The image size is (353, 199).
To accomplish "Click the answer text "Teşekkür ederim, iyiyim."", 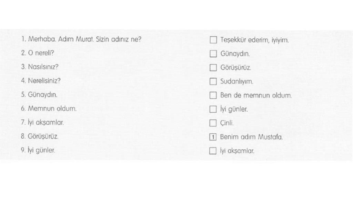I will click(x=254, y=40).
